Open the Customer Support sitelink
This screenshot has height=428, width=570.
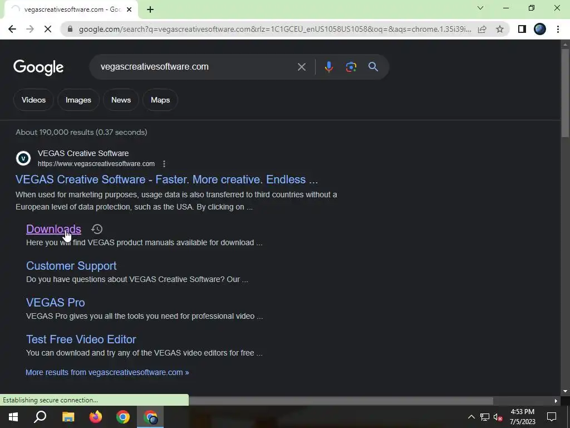pyautogui.click(x=71, y=266)
